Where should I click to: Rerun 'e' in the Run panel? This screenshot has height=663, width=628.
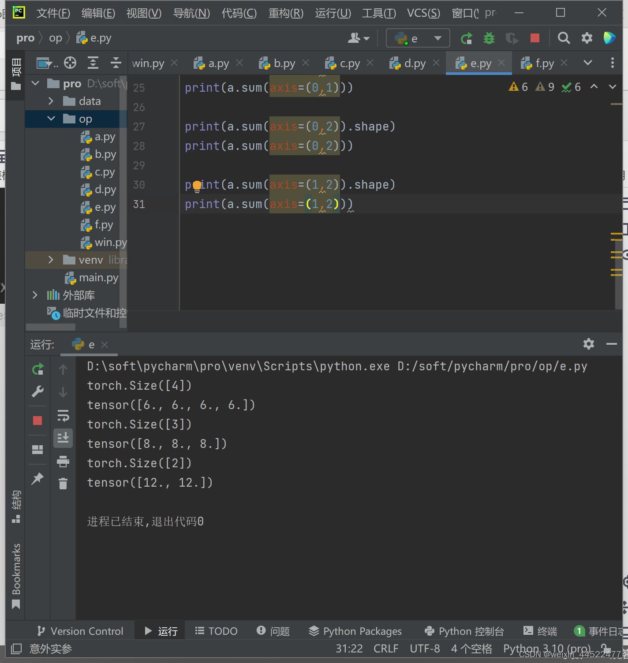(38, 369)
